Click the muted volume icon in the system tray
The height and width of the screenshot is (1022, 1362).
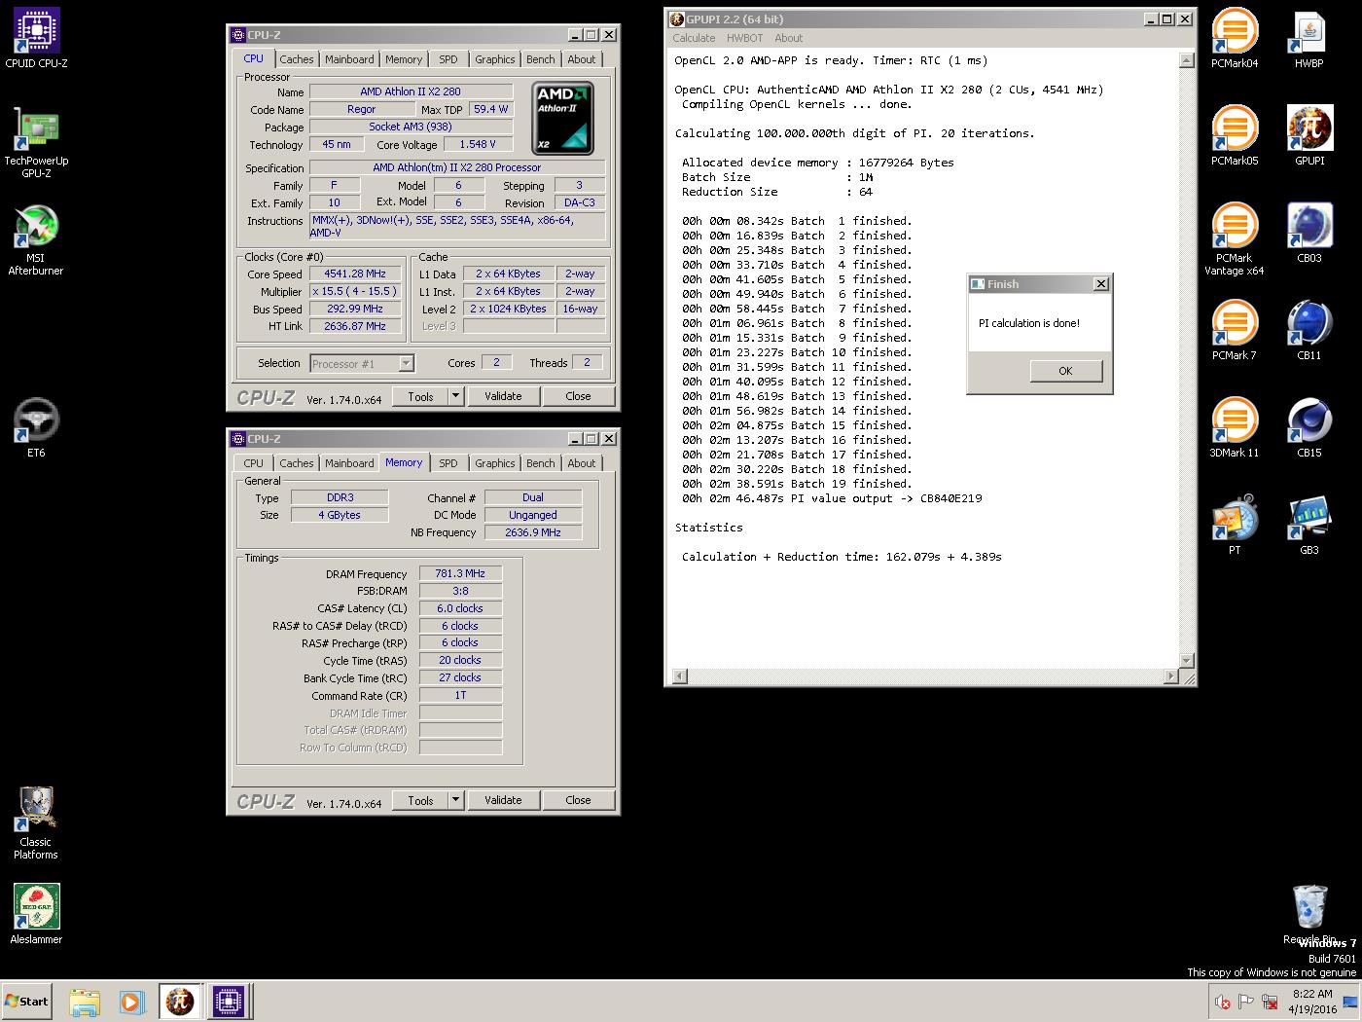1223,1002
